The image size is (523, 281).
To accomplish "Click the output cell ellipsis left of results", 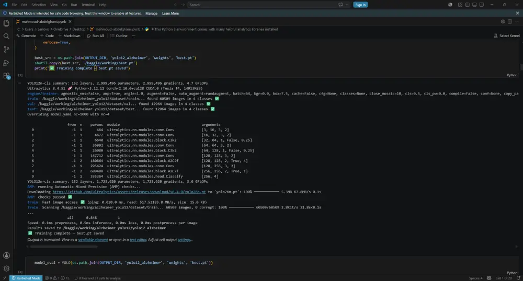I will 19,83.
